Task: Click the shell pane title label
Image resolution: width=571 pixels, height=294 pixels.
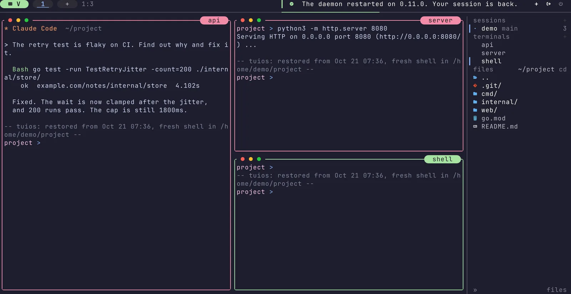Action: pyautogui.click(x=443, y=159)
